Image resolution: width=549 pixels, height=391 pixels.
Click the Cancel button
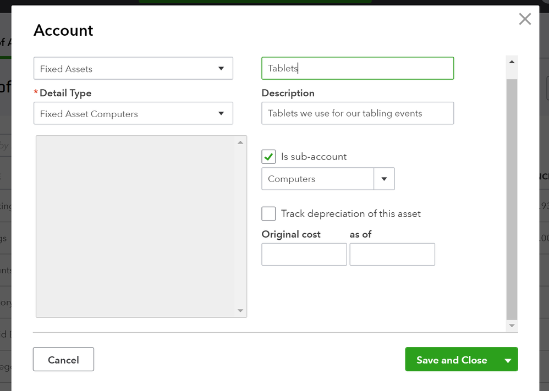[x=63, y=360]
